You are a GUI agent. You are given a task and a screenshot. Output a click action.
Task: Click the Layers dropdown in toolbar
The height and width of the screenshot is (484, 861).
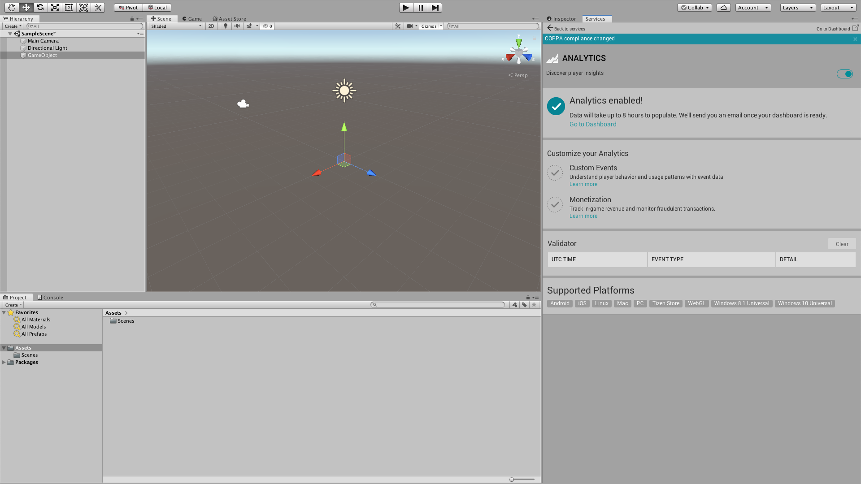(x=797, y=7)
